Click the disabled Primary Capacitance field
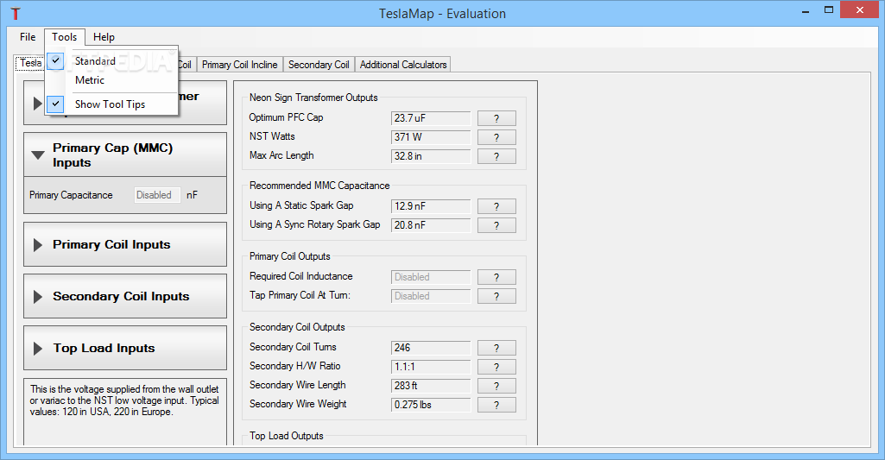Image resolution: width=885 pixels, height=460 pixels. point(157,195)
